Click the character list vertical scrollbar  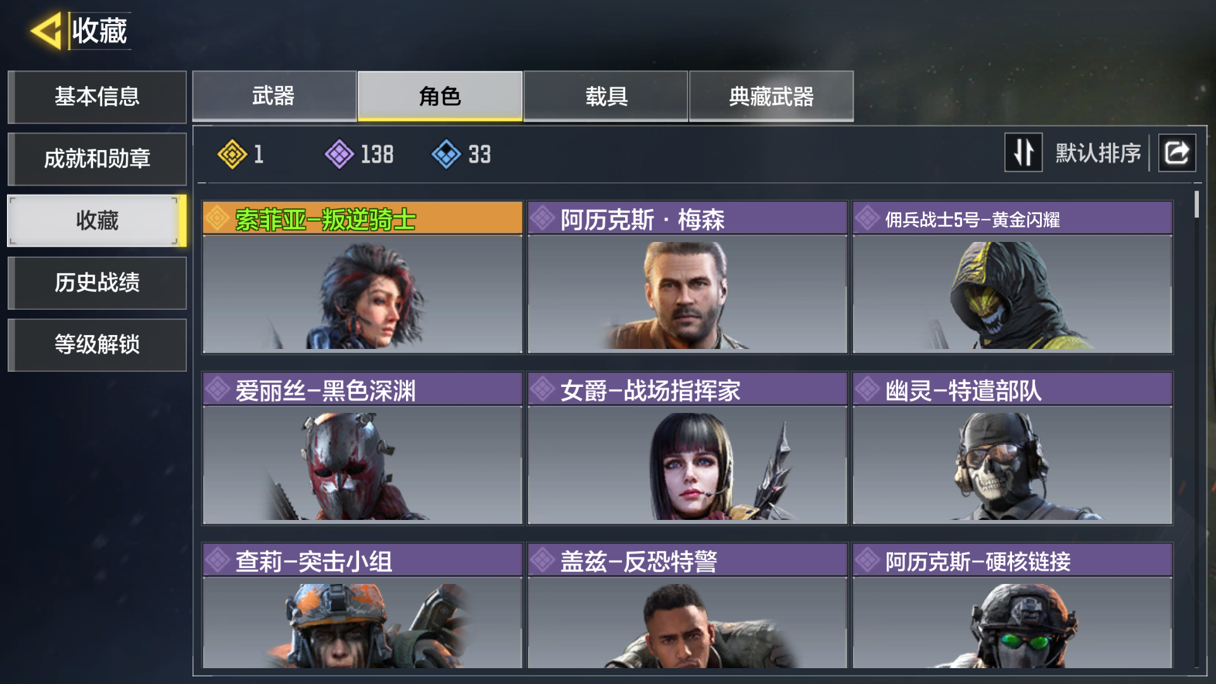click(x=1196, y=204)
